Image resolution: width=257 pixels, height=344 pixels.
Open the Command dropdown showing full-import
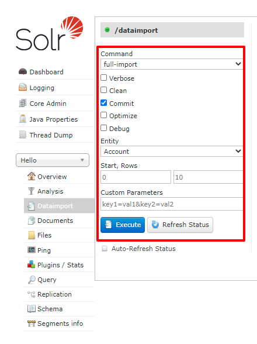point(172,64)
